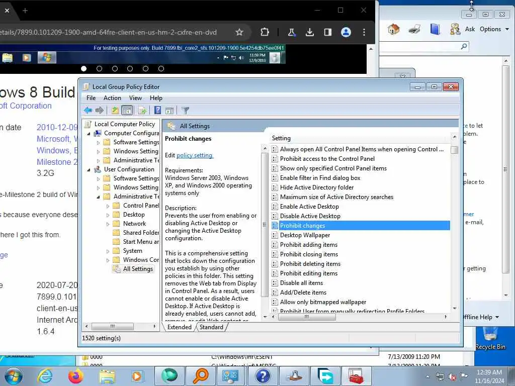Select the Desktop Wallpaper setting

click(305, 235)
